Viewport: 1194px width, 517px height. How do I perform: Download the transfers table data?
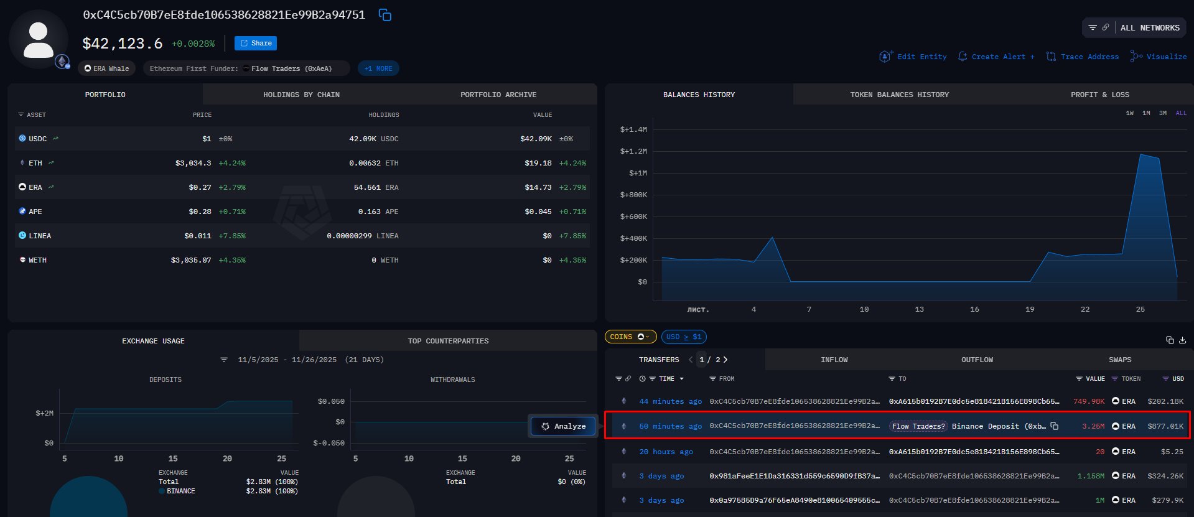point(1182,340)
